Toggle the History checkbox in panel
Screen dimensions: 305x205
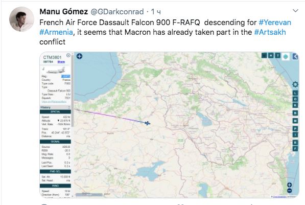[69, 107]
